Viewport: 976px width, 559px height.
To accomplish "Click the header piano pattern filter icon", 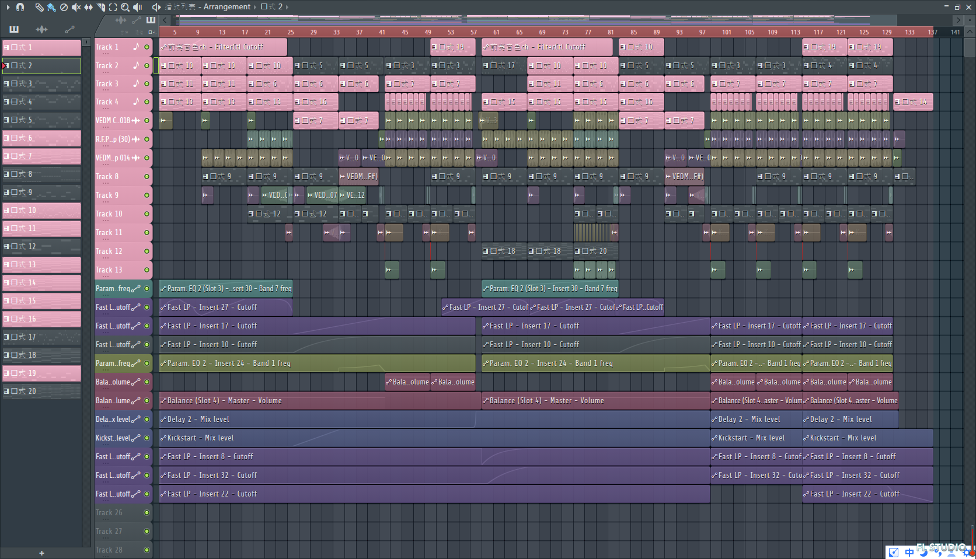I will click(151, 20).
